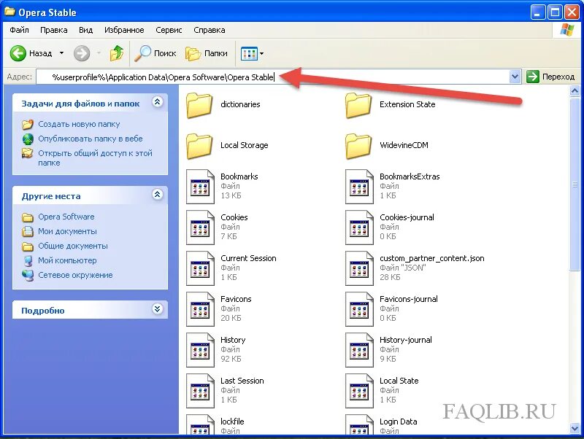Maximize the Opera Stable window

tap(555, 12)
